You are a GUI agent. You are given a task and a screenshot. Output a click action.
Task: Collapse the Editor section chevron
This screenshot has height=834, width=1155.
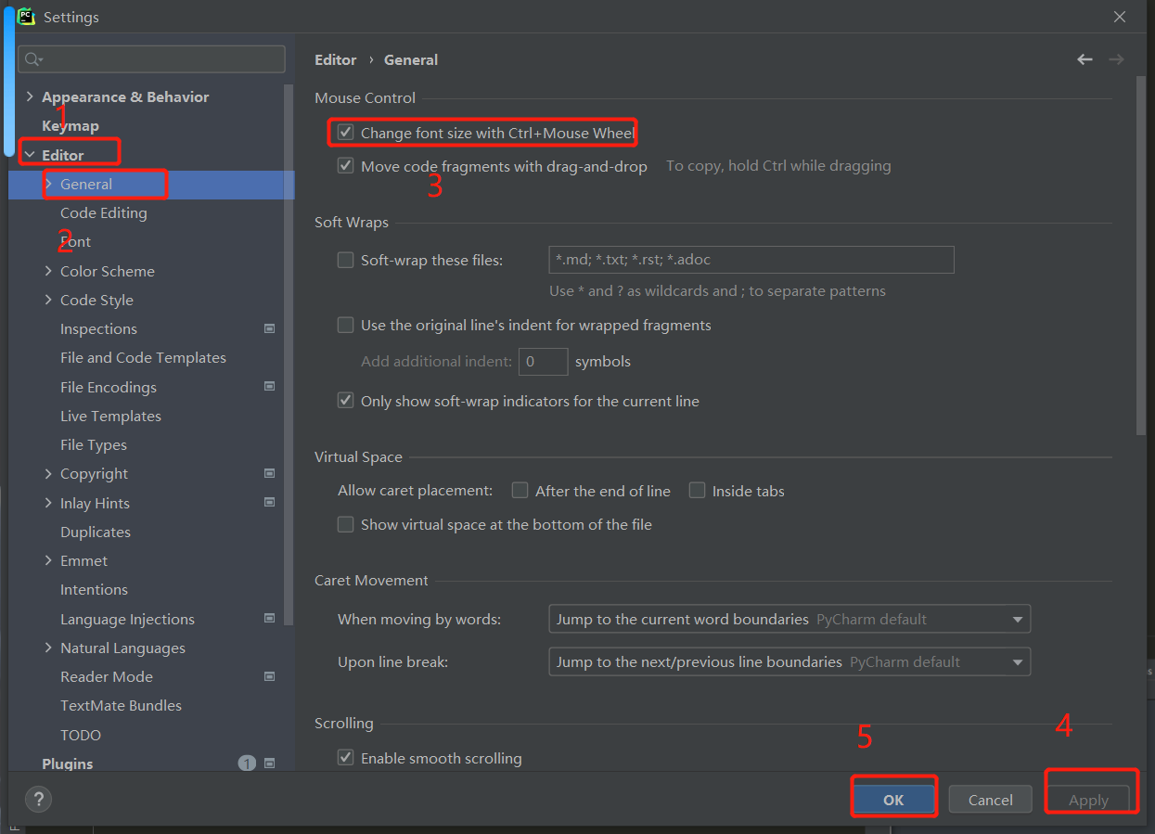tap(30, 155)
